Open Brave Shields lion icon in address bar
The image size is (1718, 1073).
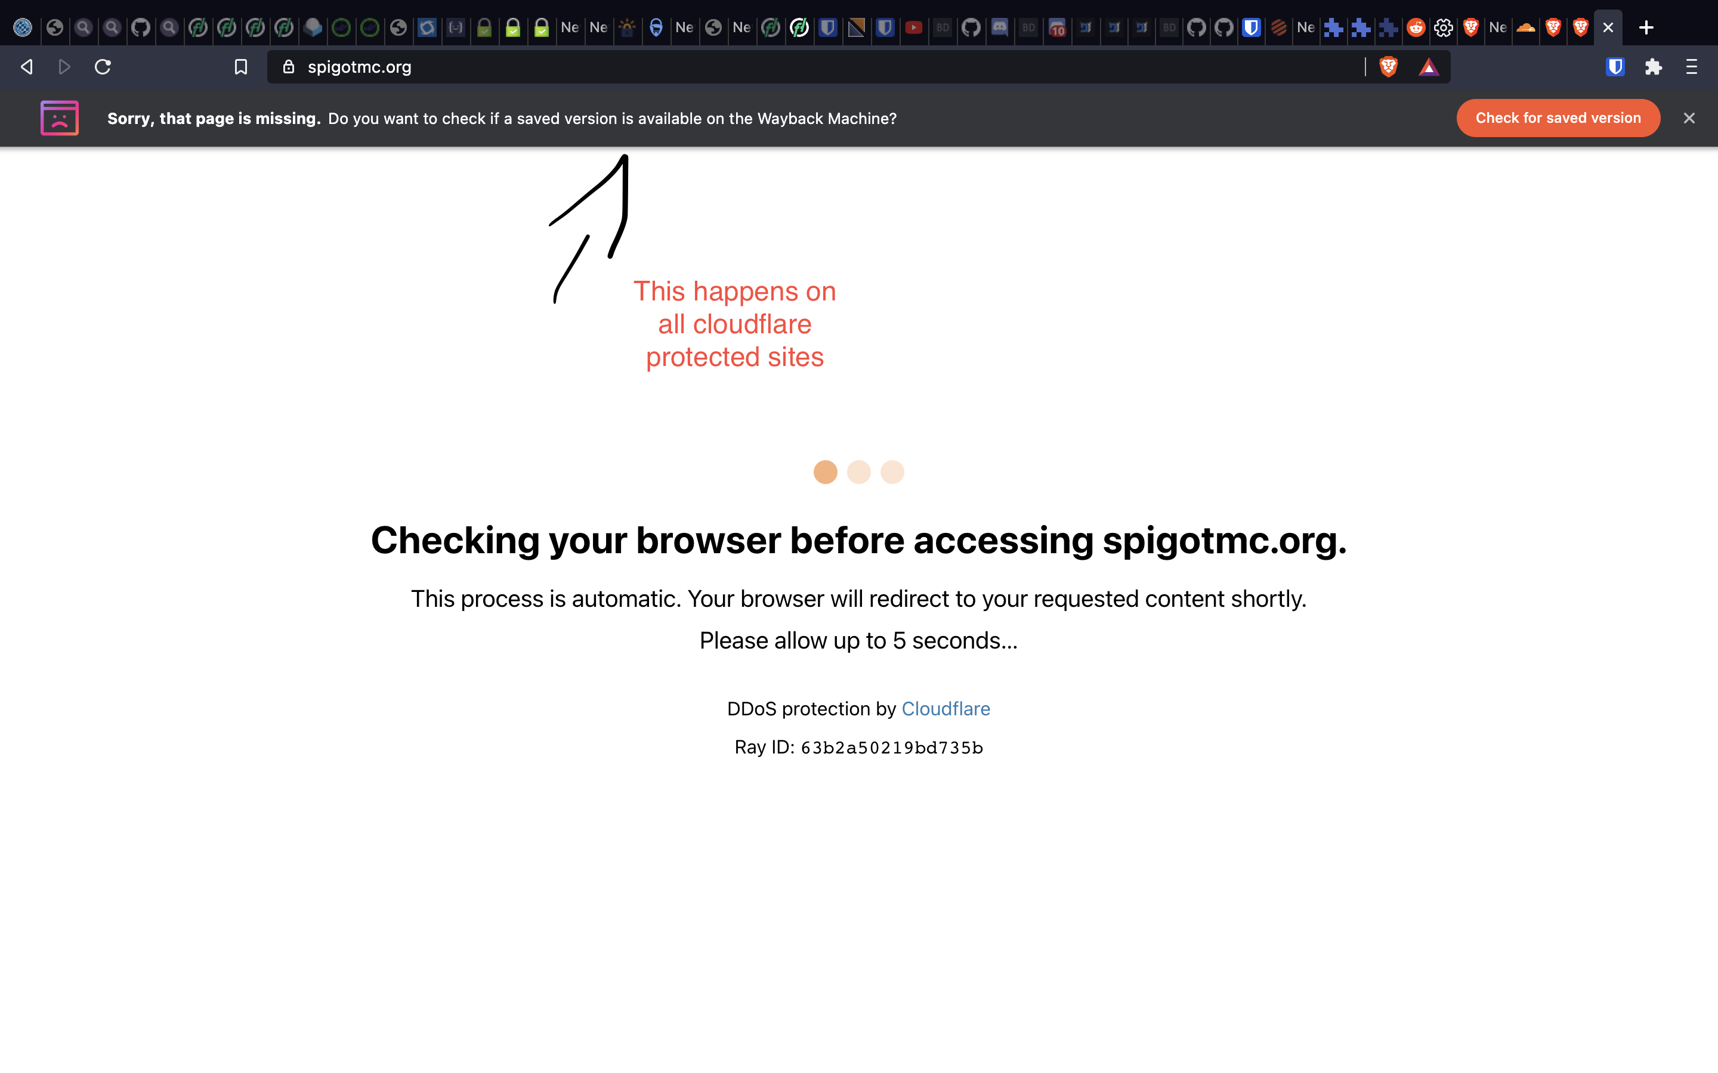click(1389, 67)
